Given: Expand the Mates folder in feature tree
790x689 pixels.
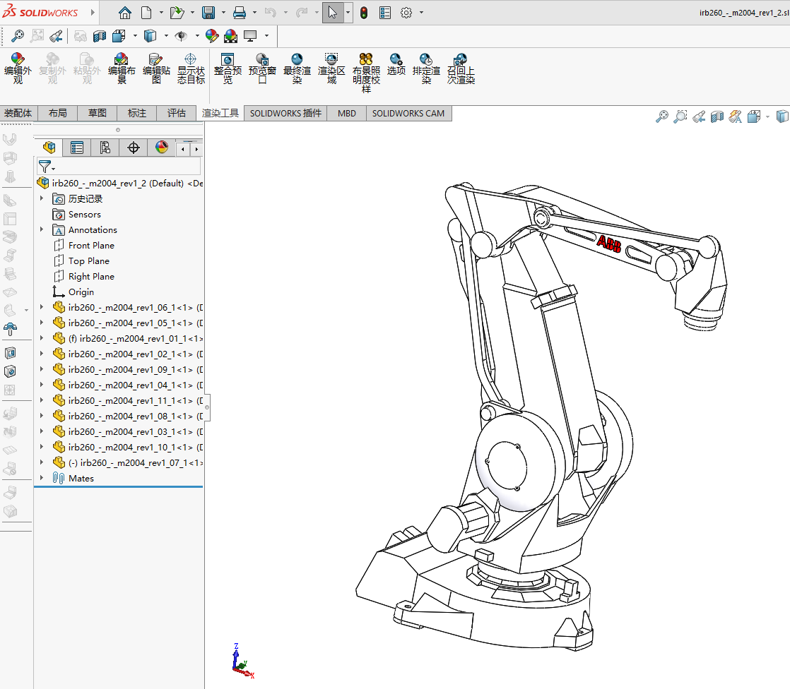Looking at the screenshot, I should click(42, 478).
